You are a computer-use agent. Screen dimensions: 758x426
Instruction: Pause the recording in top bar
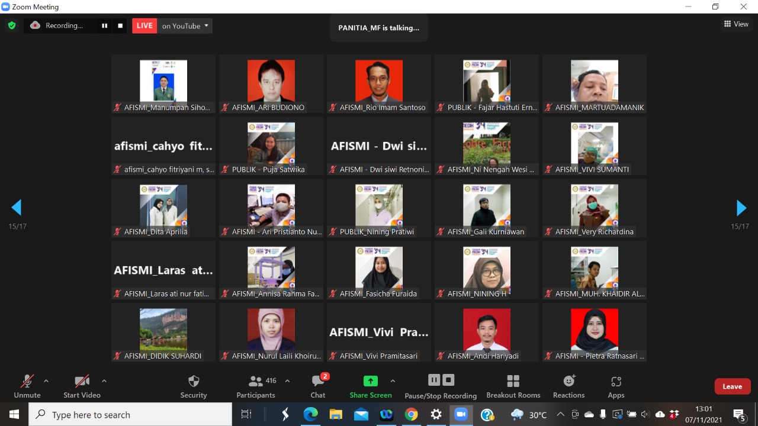(105, 25)
